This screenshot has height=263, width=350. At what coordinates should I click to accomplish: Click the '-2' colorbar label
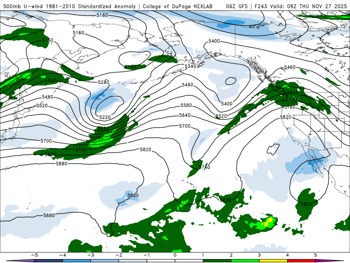coord(119,255)
